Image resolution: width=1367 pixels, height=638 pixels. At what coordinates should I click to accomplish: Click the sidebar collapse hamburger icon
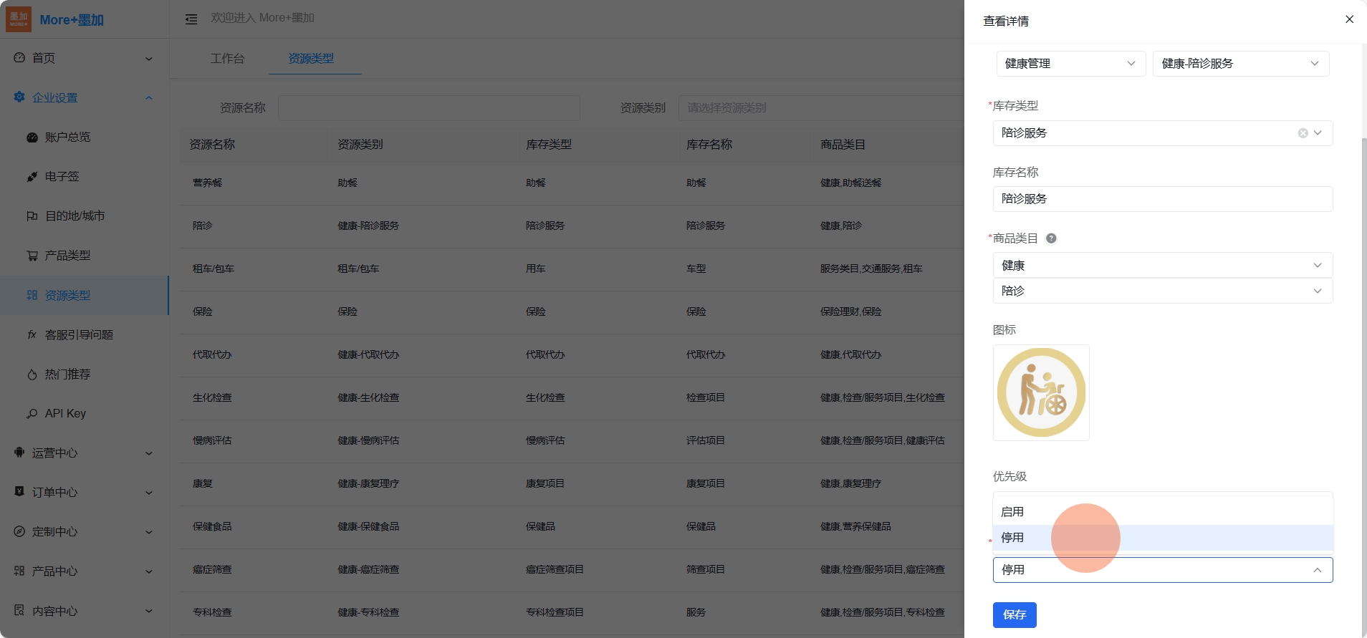pyautogui.click(x=191, y=19)
